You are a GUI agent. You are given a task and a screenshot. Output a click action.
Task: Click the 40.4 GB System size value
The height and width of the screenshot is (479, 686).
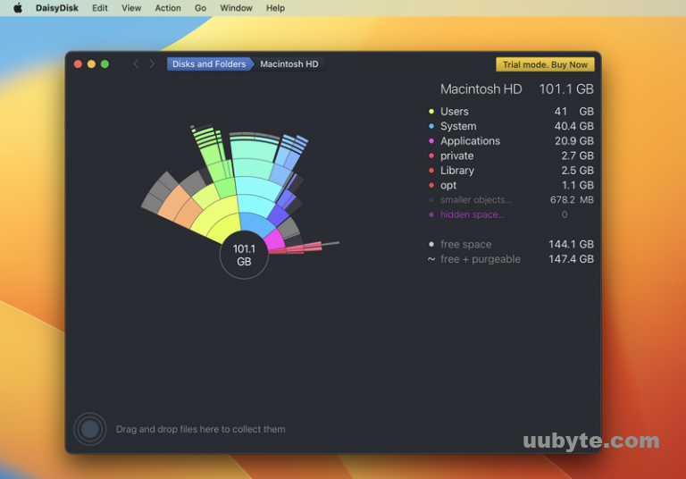[574, 126]
